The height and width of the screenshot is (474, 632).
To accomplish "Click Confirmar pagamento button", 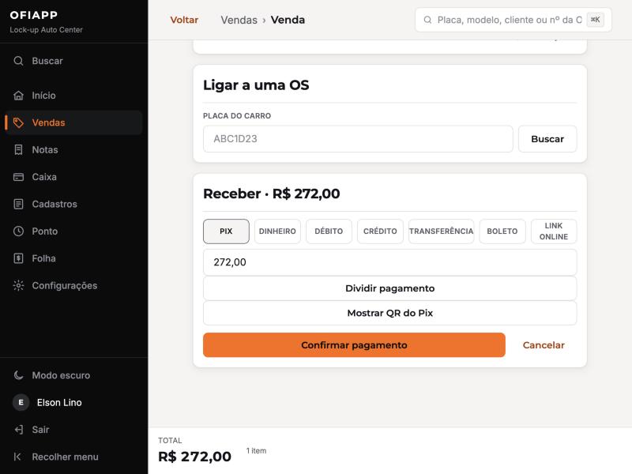I will (354, 345).
